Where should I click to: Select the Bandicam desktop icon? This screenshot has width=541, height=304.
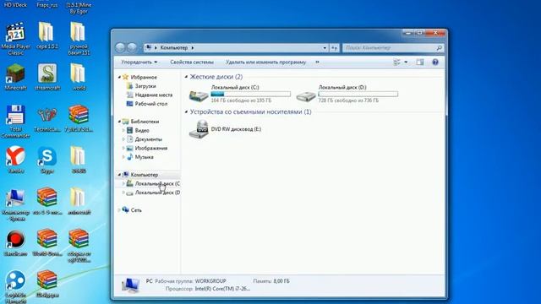[x=15, y=243]
